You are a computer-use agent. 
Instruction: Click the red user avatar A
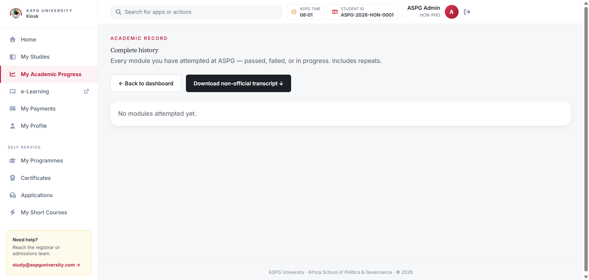pos(452,12)
